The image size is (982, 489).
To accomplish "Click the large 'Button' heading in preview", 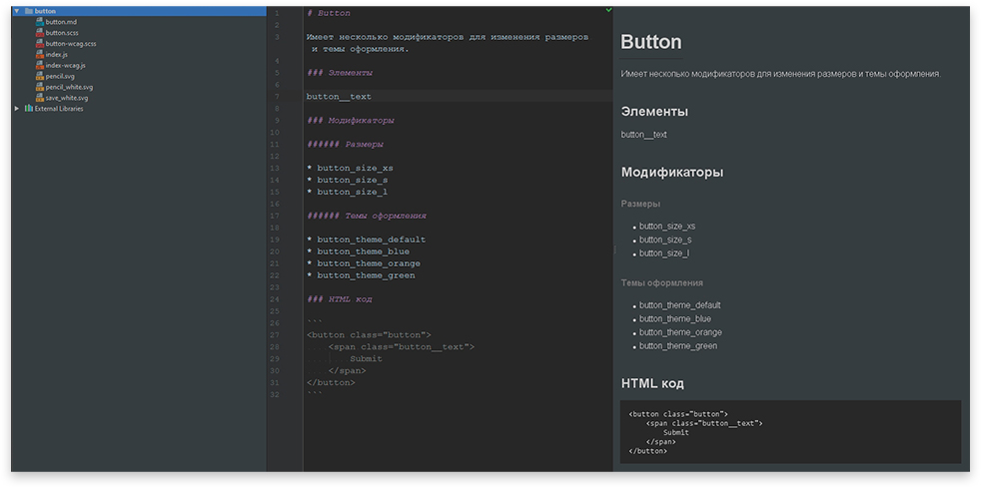I will point(650,42).
